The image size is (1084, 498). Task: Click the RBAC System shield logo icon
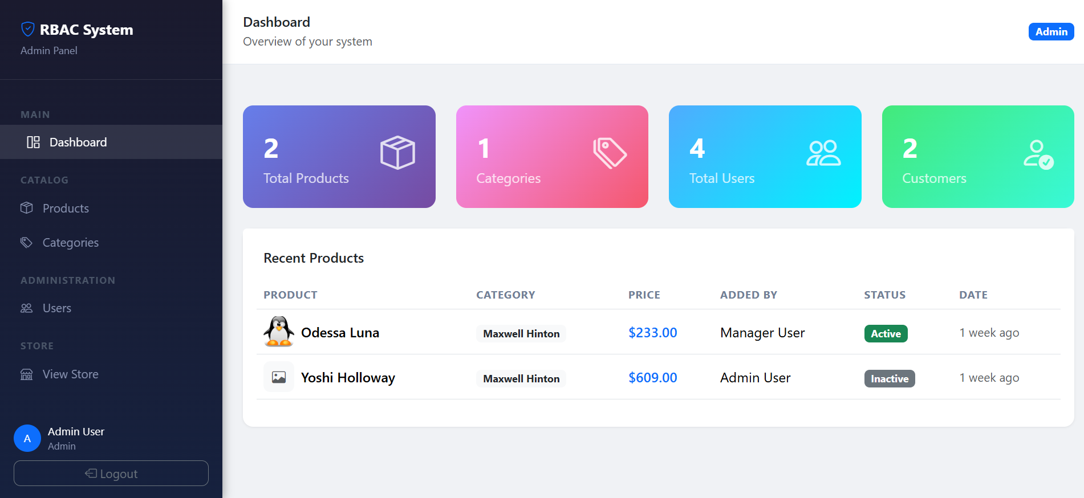[27, 29]
